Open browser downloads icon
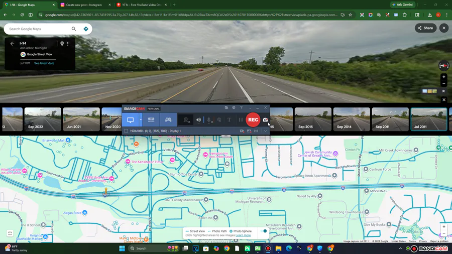The height and width of the screenshot is (254, 452). coord(429,15)
